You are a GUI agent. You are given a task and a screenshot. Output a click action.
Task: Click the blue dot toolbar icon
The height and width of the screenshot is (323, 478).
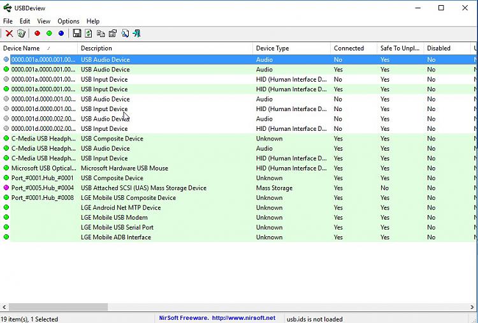61,33
